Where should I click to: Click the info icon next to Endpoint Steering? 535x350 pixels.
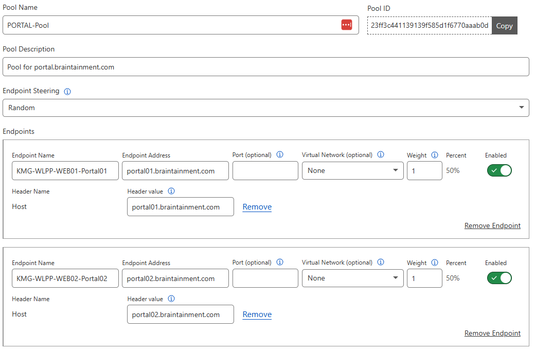67,92
